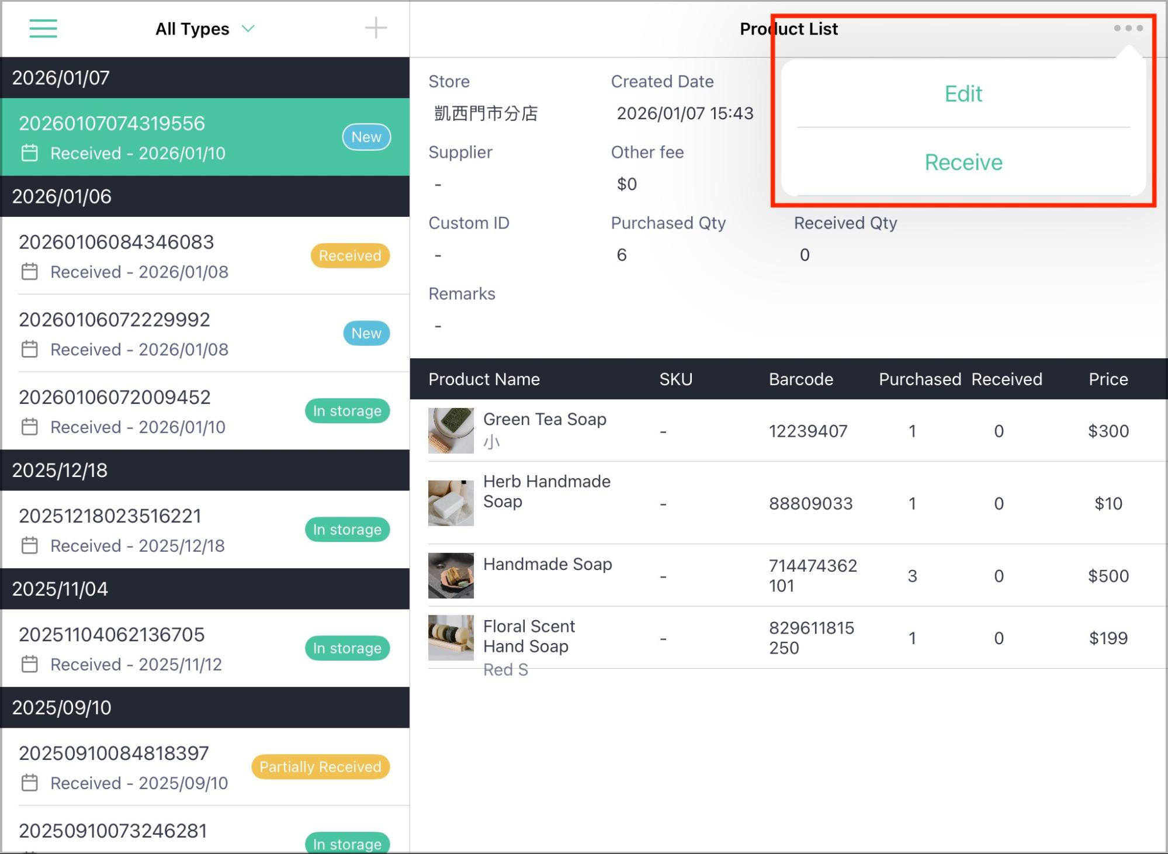Select order 20260106084346083
The image size is (1168, 854).
point(205,255)
